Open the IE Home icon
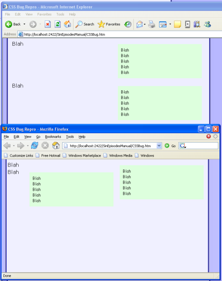The width and height of the screenshot is (222, 281). (x=68, y=24)
